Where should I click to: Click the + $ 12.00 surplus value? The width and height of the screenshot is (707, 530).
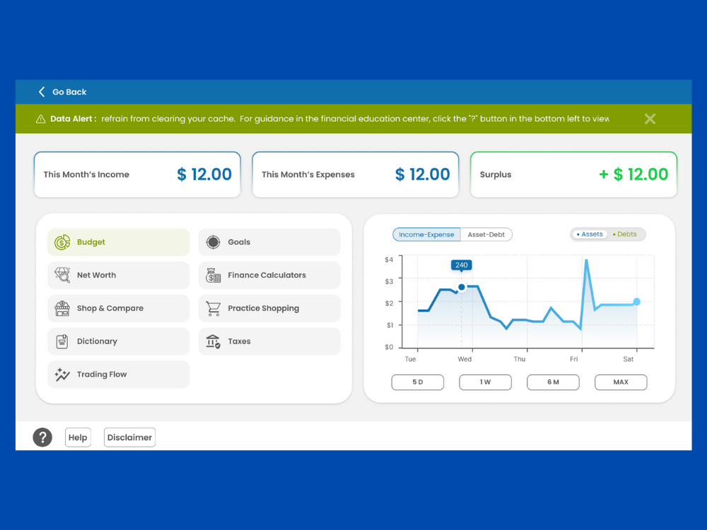[x=633, y=175]
